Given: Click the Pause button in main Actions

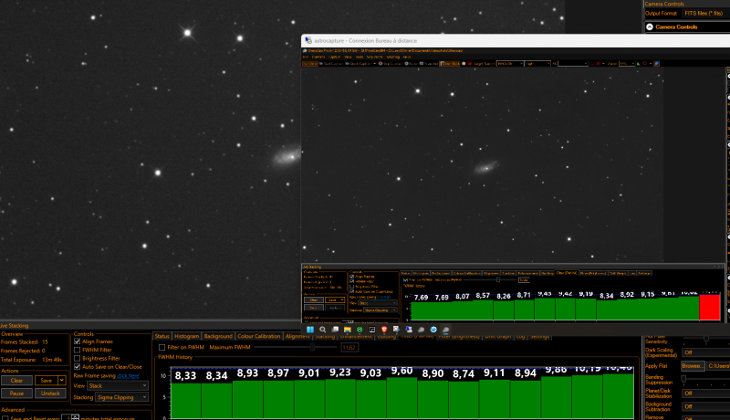Looking at the screenshot, I should coord(16,393).
